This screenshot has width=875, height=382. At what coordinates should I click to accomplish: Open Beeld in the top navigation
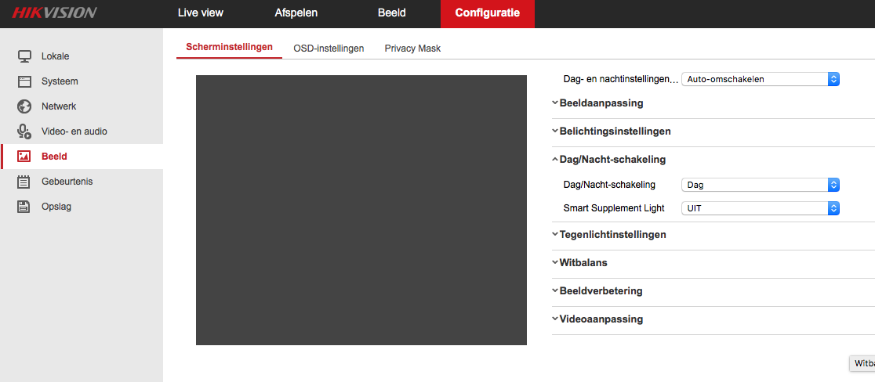[x=392, y=13]
